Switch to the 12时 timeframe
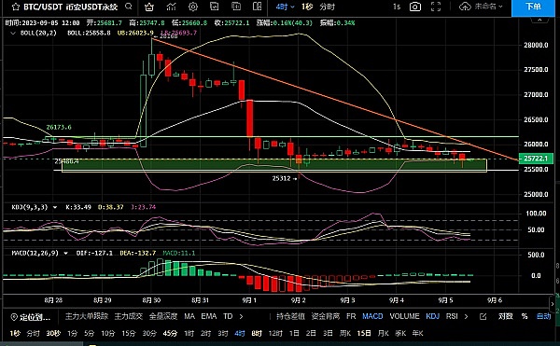 (275, 334)
